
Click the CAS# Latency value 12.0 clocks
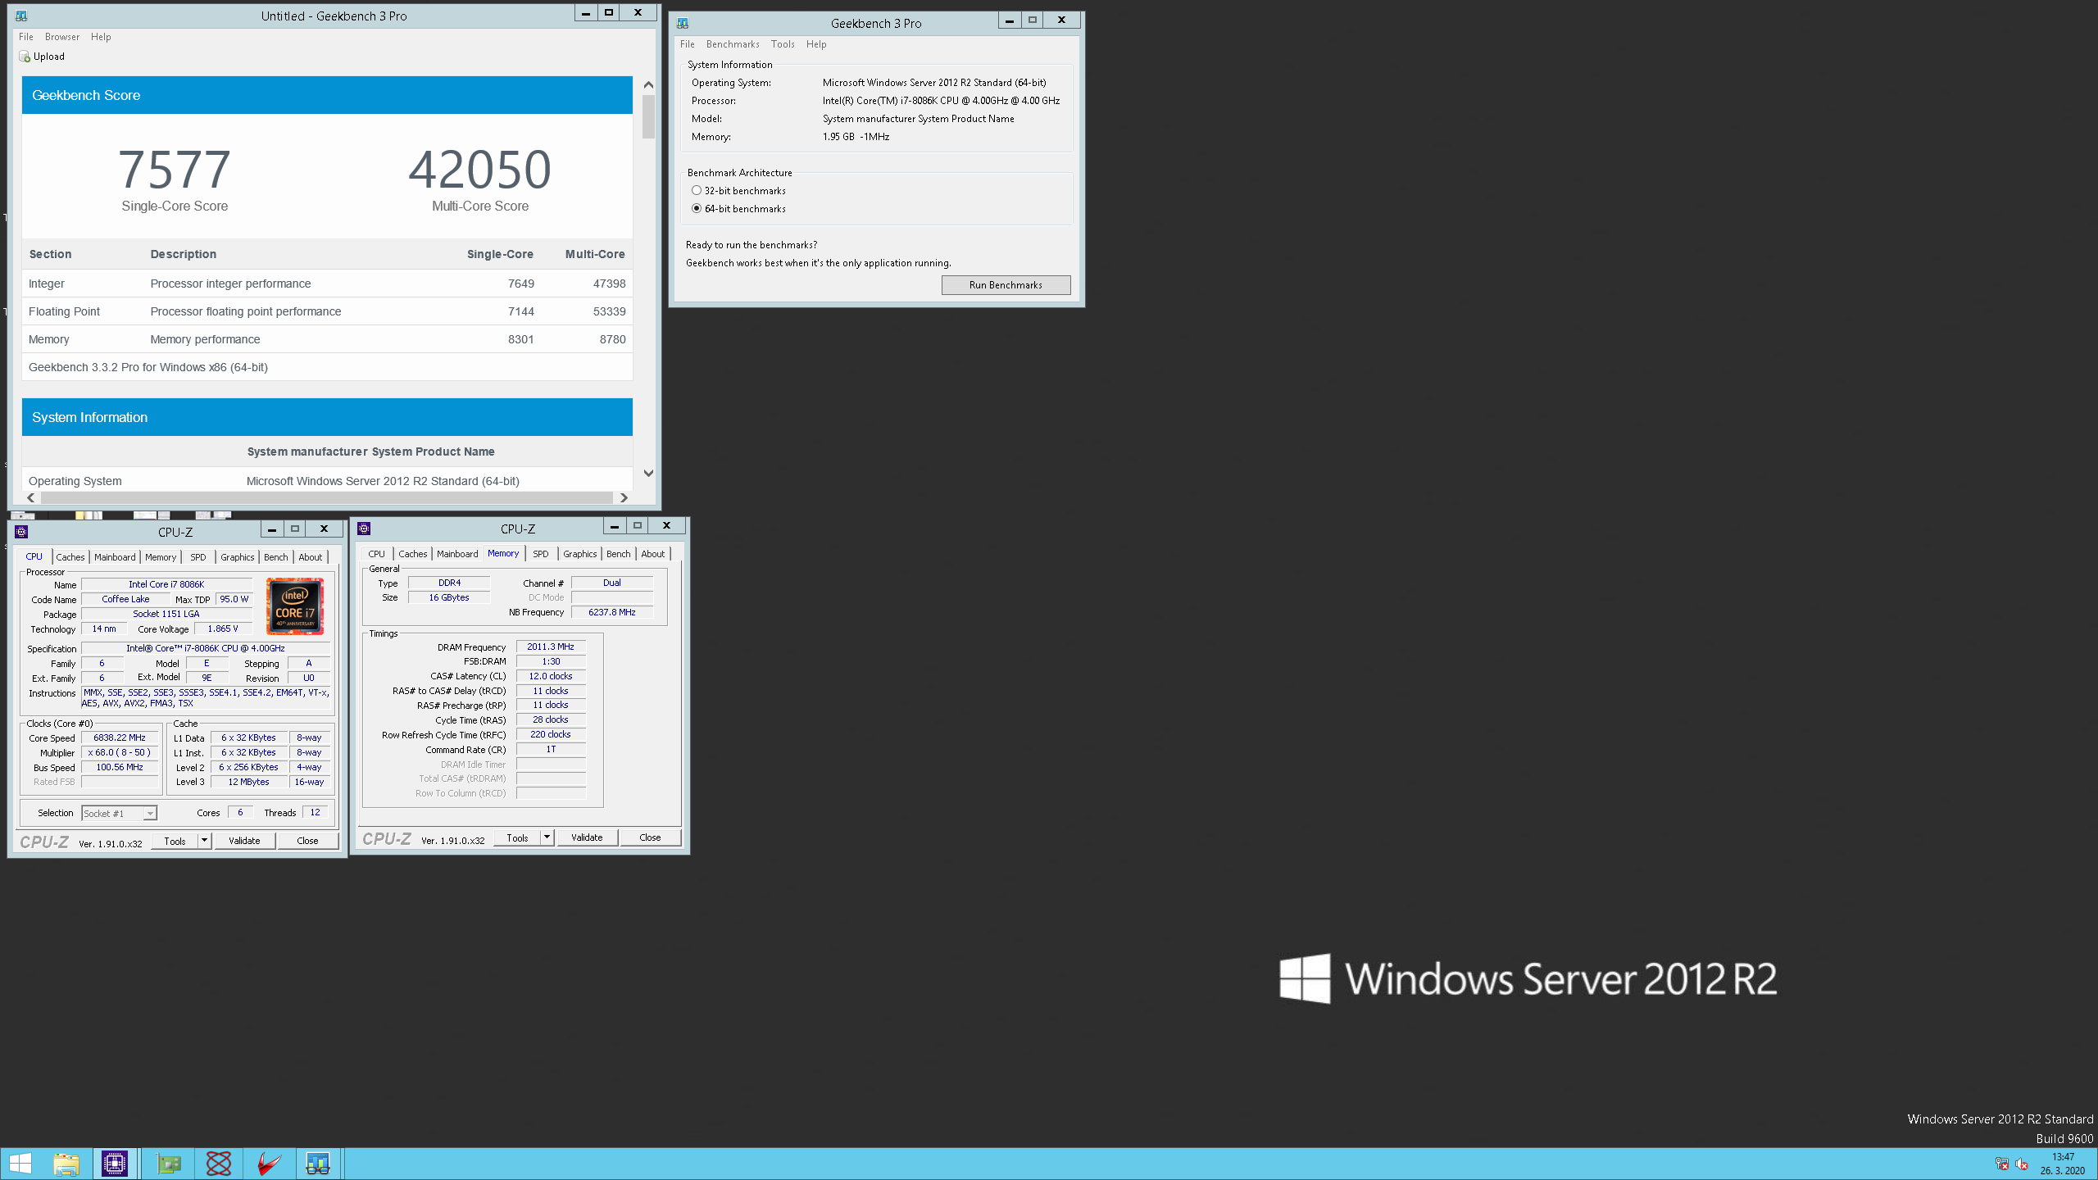(x=551, y=677)
